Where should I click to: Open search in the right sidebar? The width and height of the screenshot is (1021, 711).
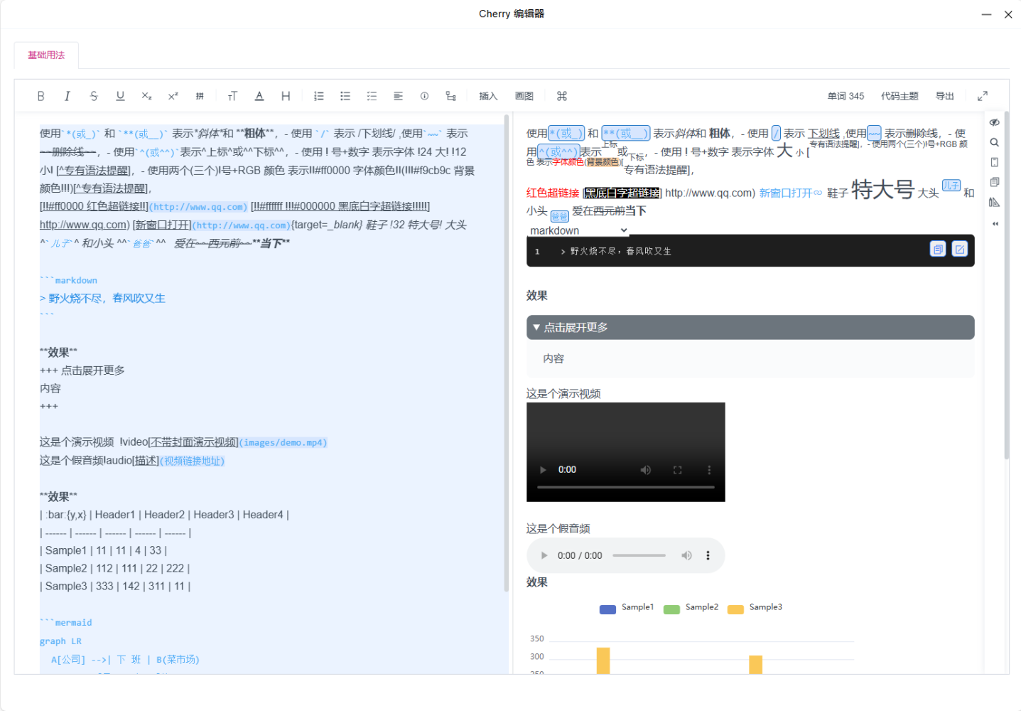[994, 141]
